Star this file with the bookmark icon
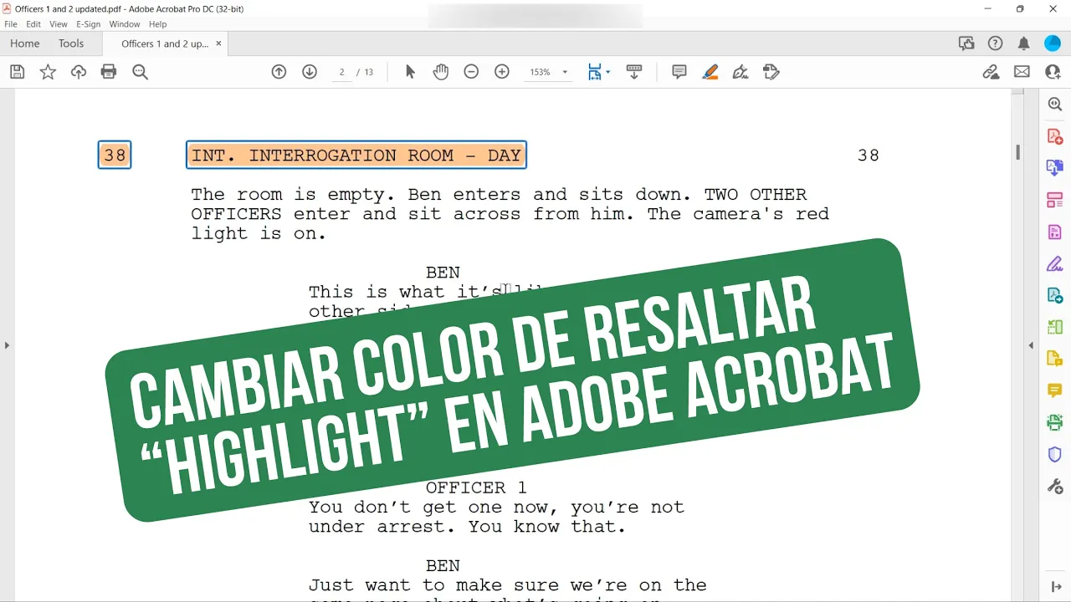Viewport: 1071px width, 602px height. tap(48, 72)
